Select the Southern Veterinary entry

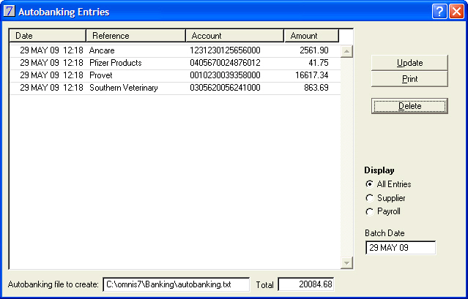175,88
